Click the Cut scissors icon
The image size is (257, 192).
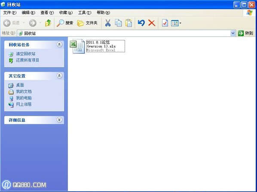point(107,23)
